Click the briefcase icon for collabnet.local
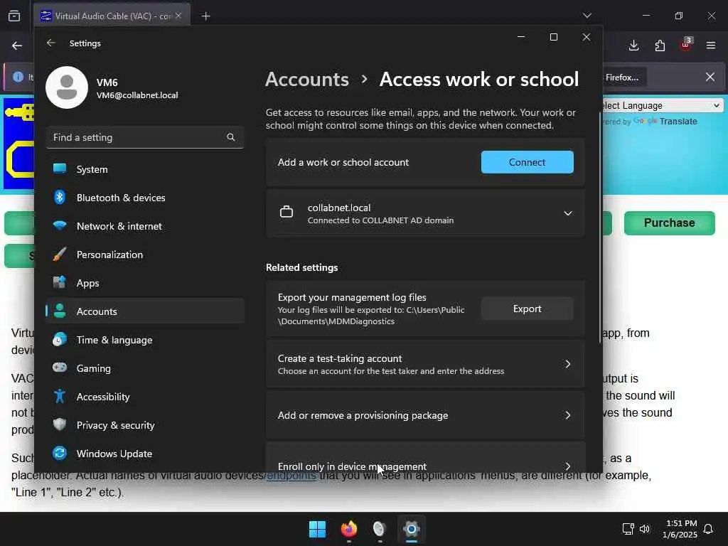The width and height of the screenshot is (728, 546). point(287,212)
